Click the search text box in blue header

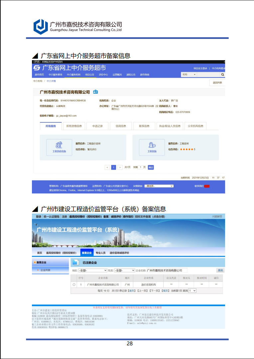208,75
